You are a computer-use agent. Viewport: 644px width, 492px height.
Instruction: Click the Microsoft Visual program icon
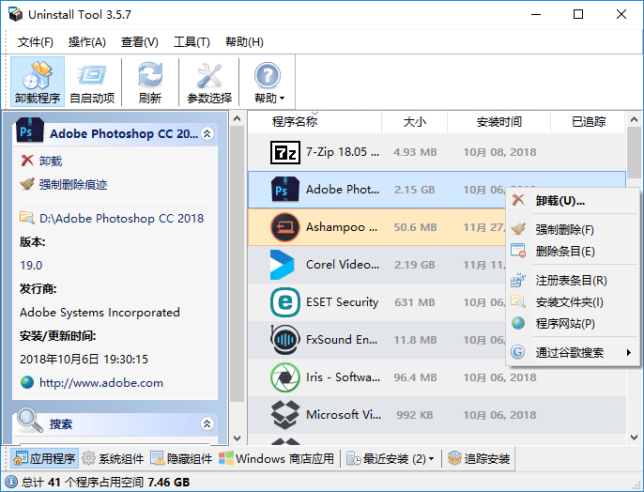pos(285,415)
